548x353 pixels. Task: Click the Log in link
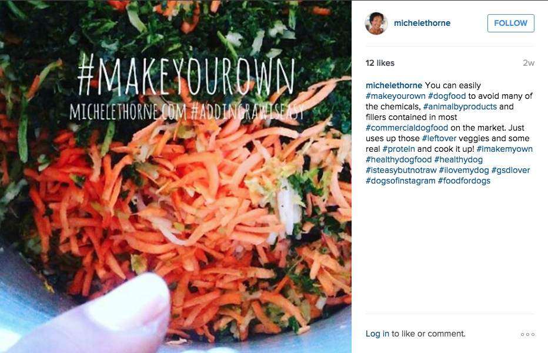pyautogui.click(x=377, y=334)
